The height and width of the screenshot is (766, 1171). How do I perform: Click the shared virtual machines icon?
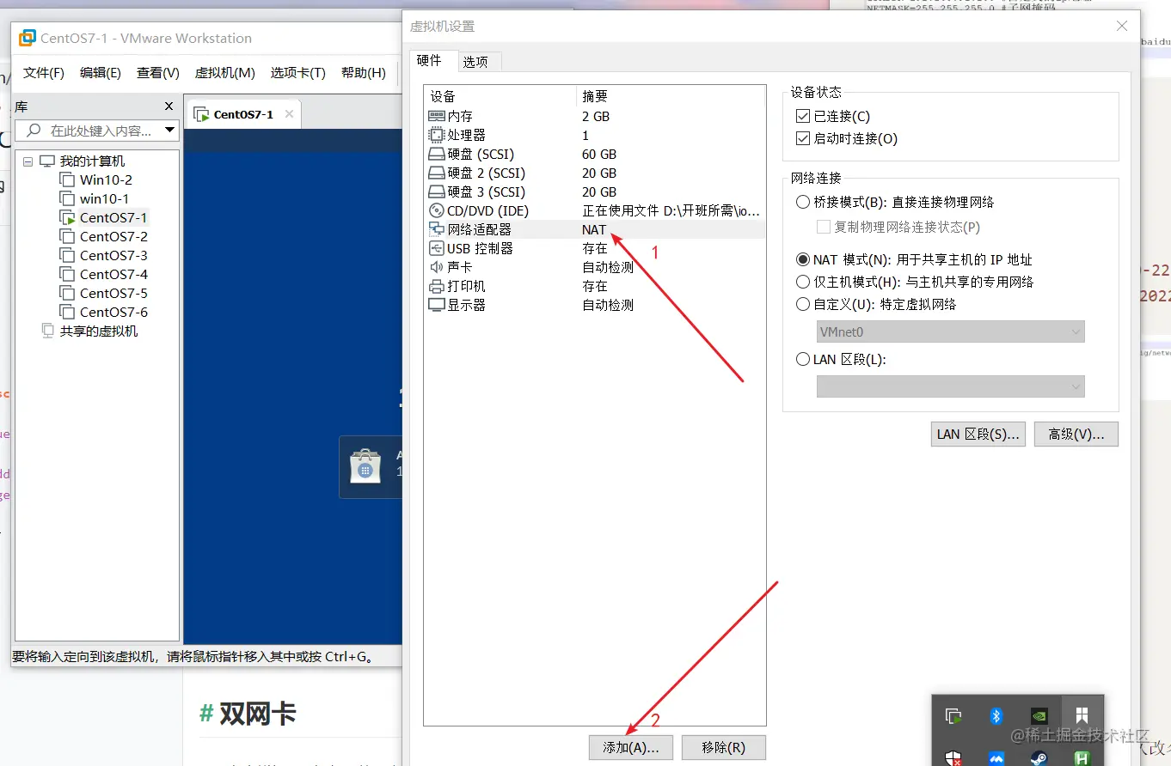(x=48, y=331)
